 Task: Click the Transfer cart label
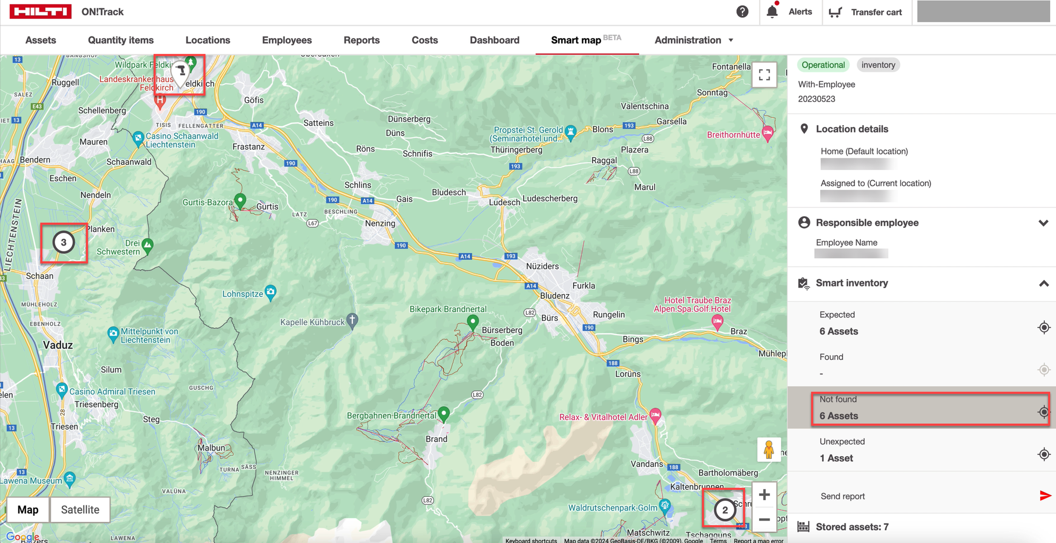click(876, 12)
